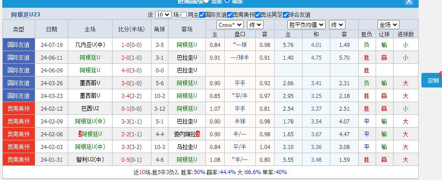This screenshot has height=180, width=442.
Task: Click score 3-3(3-2) on 24-02-03
Action: pos(132,147)
